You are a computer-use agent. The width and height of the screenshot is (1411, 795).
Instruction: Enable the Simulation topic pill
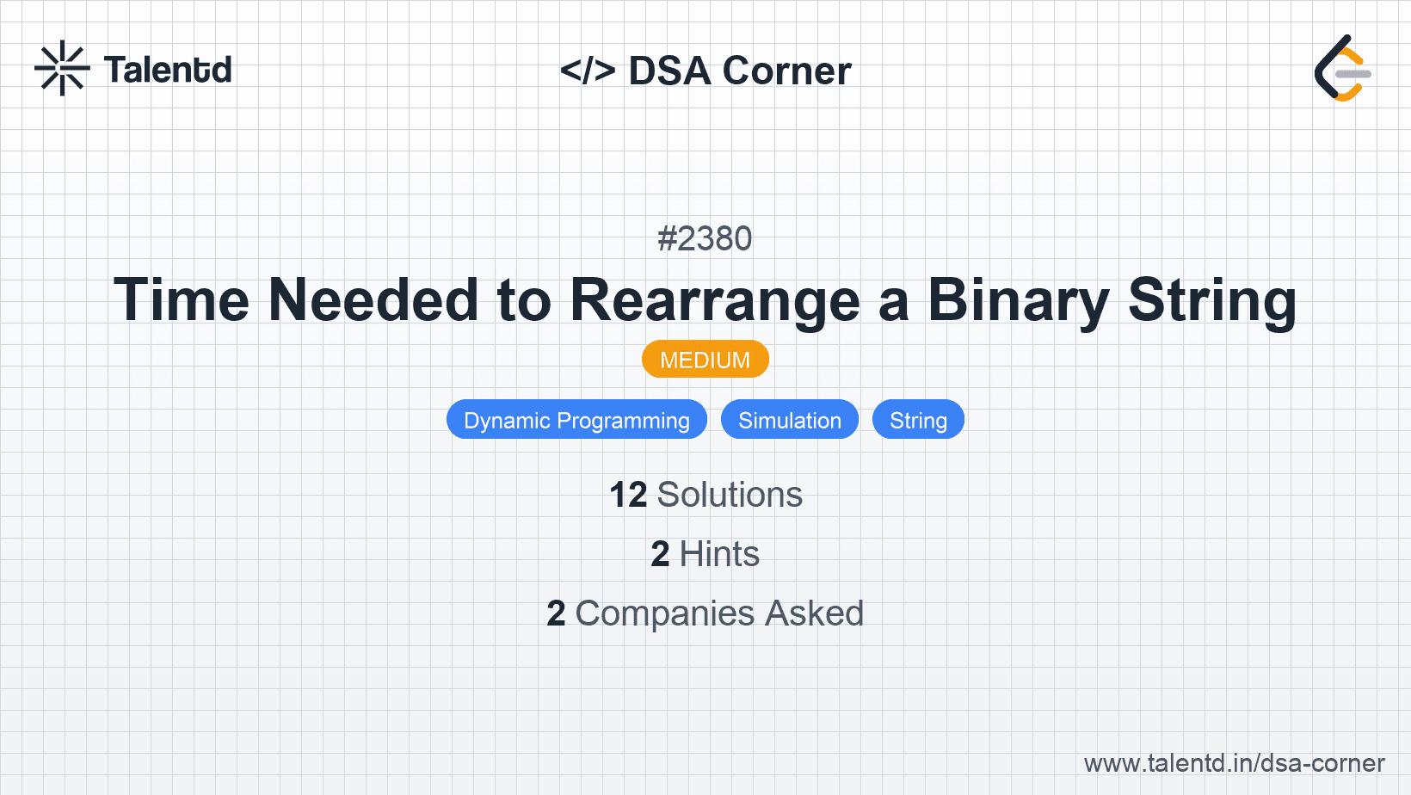[789, 420]
